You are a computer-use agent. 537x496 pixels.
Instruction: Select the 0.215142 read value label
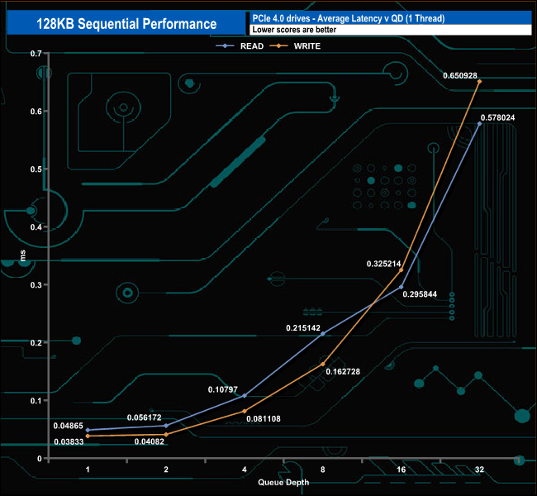coord(303,327)
